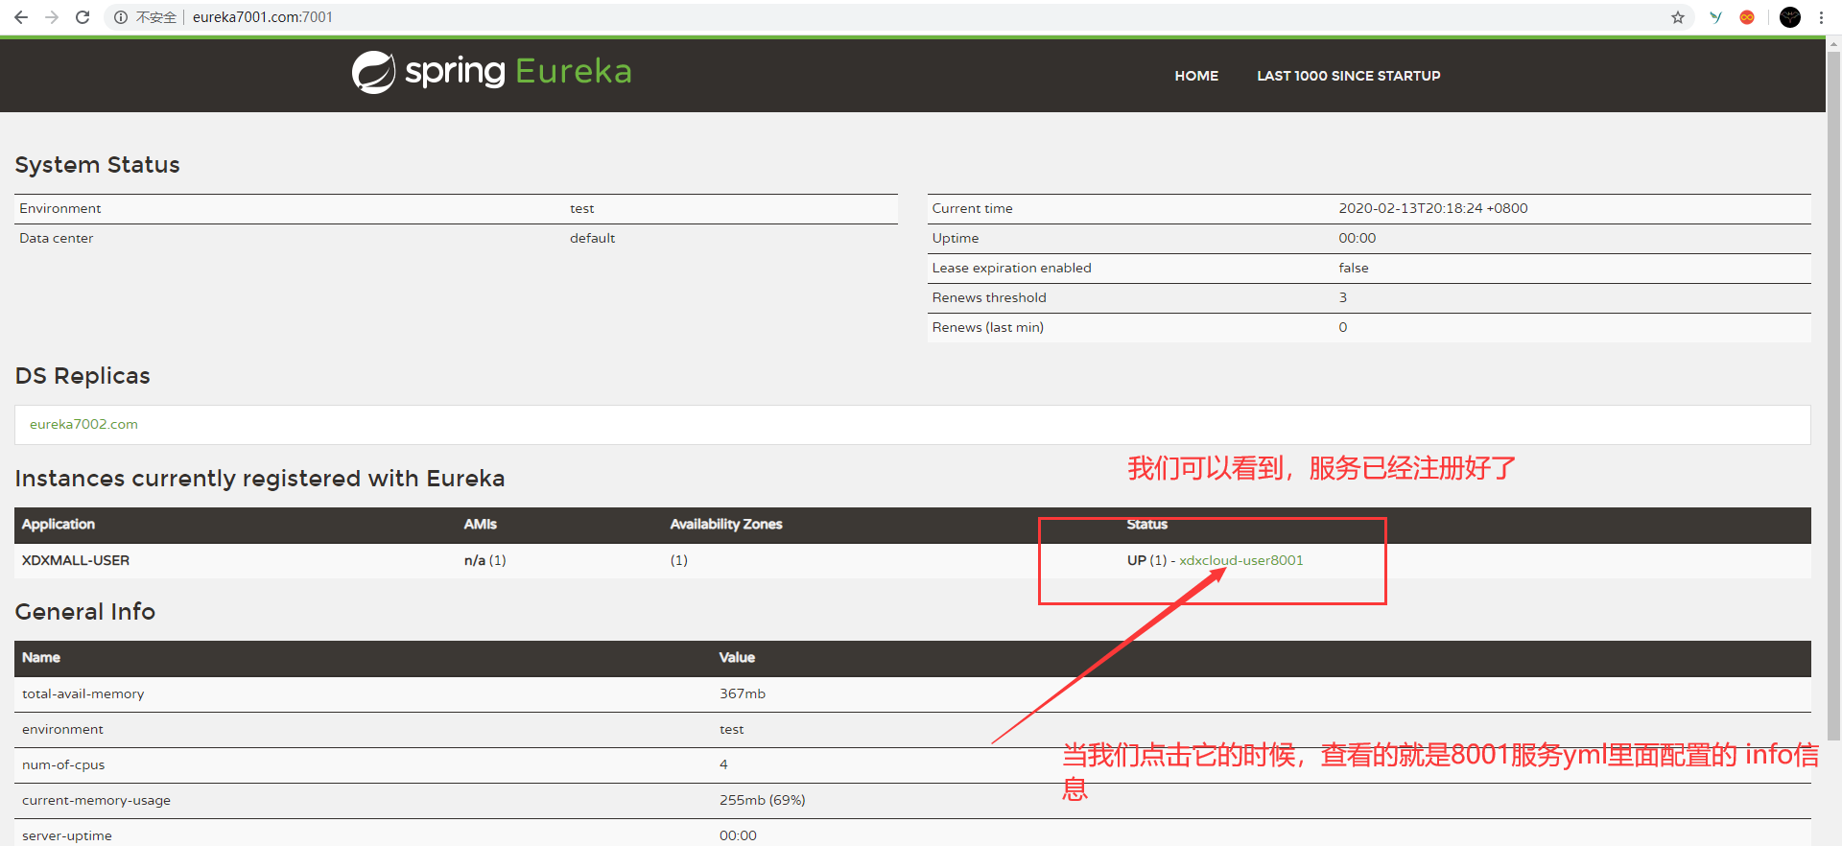Click the total-avail-memory row name
1842x846 pixels.
[83, 693]
